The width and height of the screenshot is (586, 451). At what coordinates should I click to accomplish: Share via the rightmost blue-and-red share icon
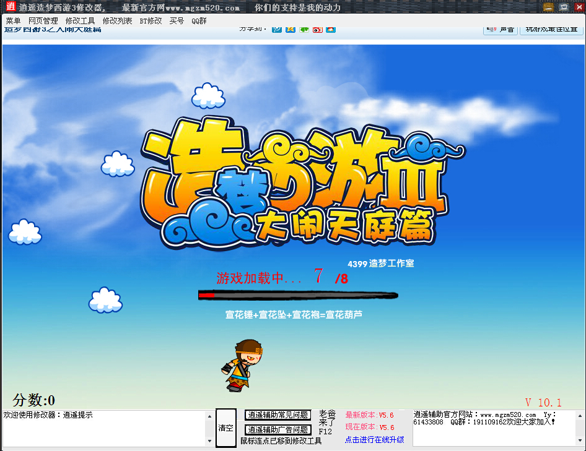(331, 30)
